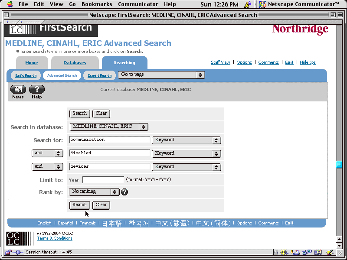Click the FirstSearch logo banner
The width and height of the screenshot is (347, 260).
(51, 30)
